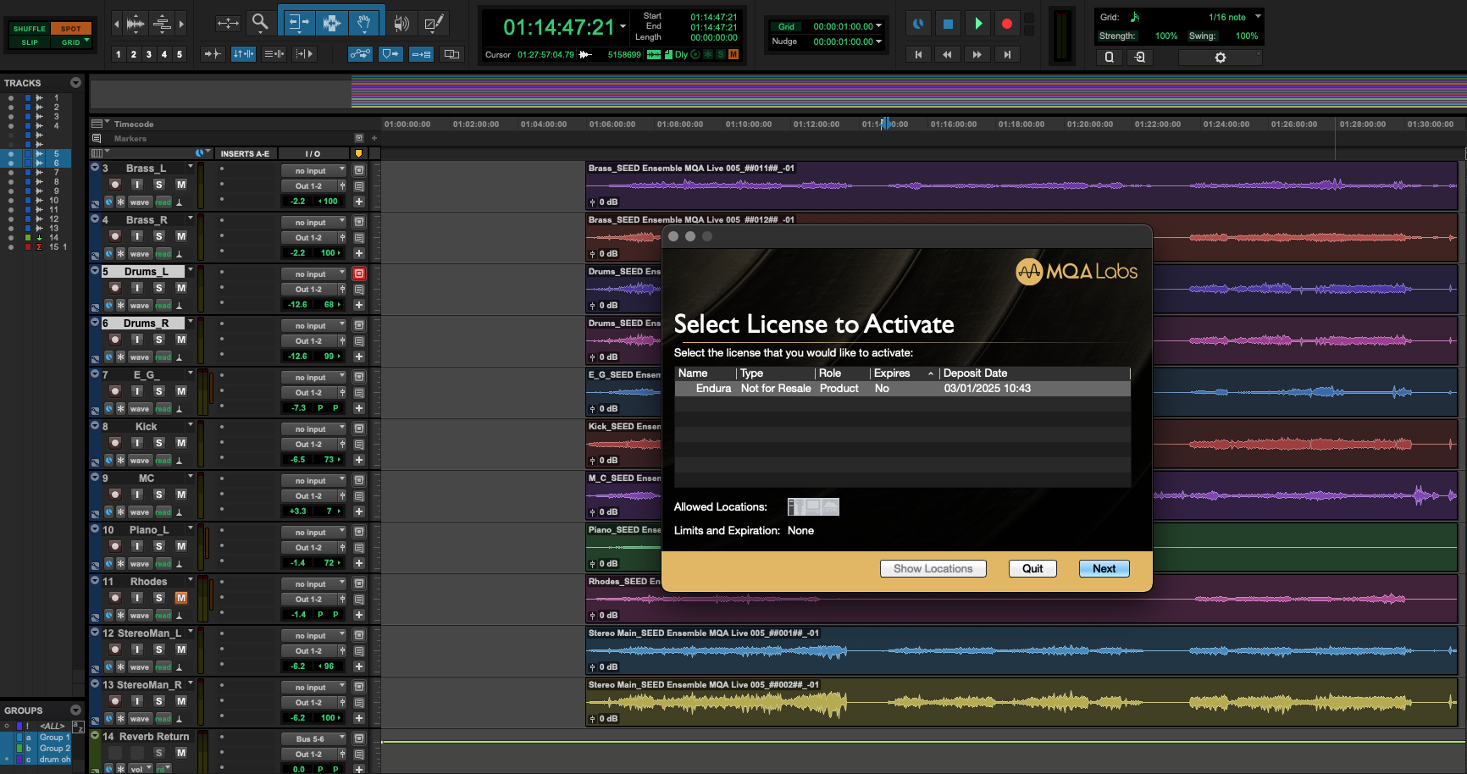The image size is (1467, 774).
Task: Toggle Link Timeline and Edit Selection
Action: [x=243, y=54]
